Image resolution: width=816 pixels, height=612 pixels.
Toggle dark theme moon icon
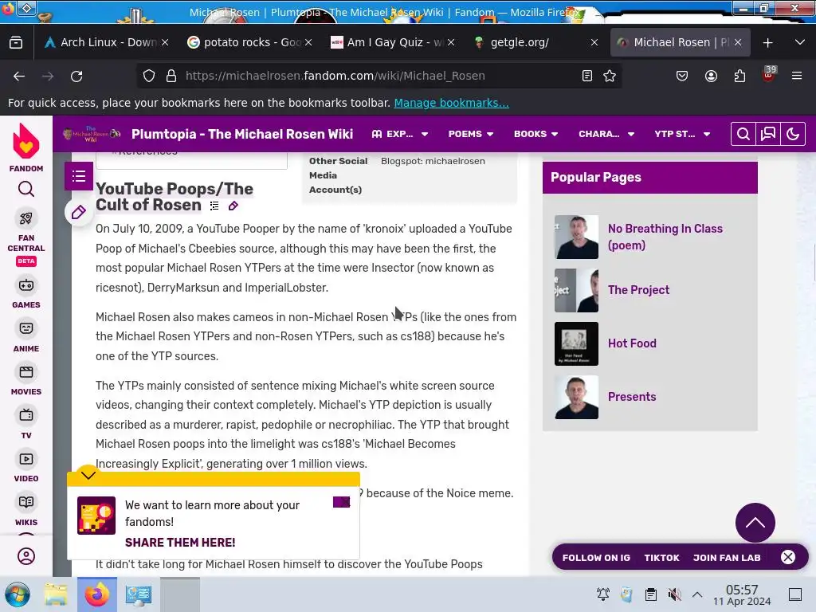tap(793, 134)
